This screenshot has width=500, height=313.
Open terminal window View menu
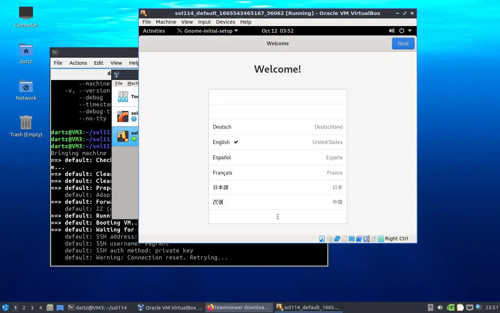(116, 63)
